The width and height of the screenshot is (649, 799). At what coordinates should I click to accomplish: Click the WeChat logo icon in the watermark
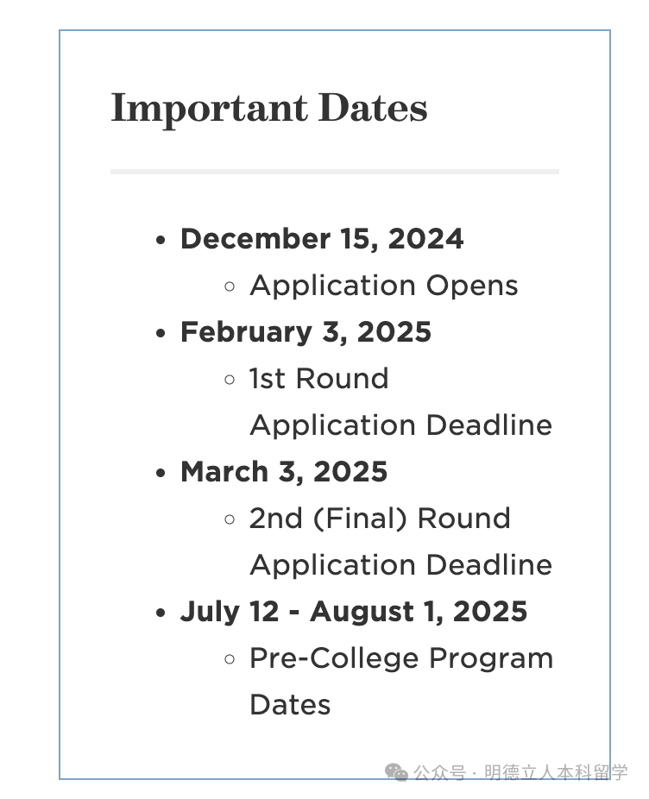click(396, 772)
